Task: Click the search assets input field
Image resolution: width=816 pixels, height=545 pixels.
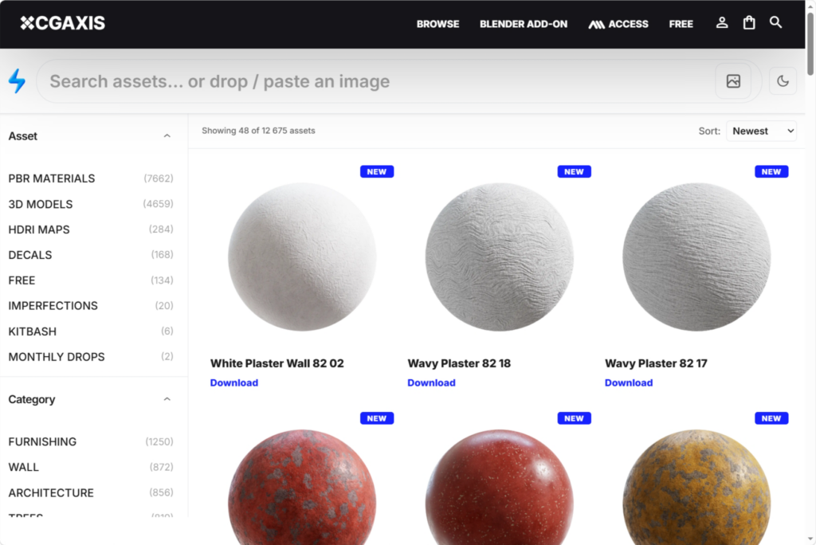Action: [x=375, y=81]
